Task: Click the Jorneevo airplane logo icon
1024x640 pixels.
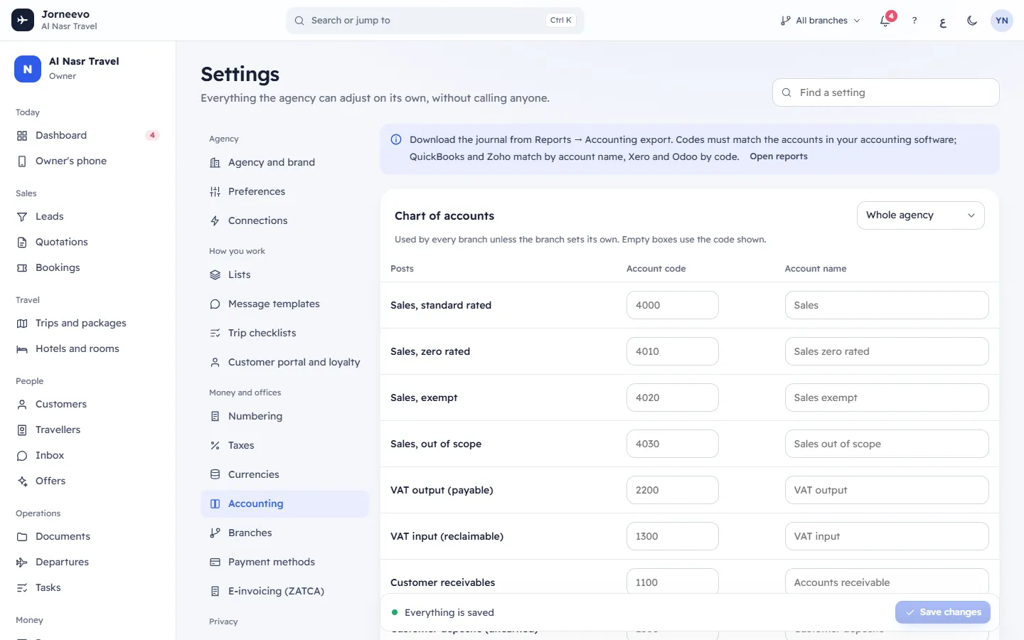Action: pyautogui.click(x=23, y=20)
